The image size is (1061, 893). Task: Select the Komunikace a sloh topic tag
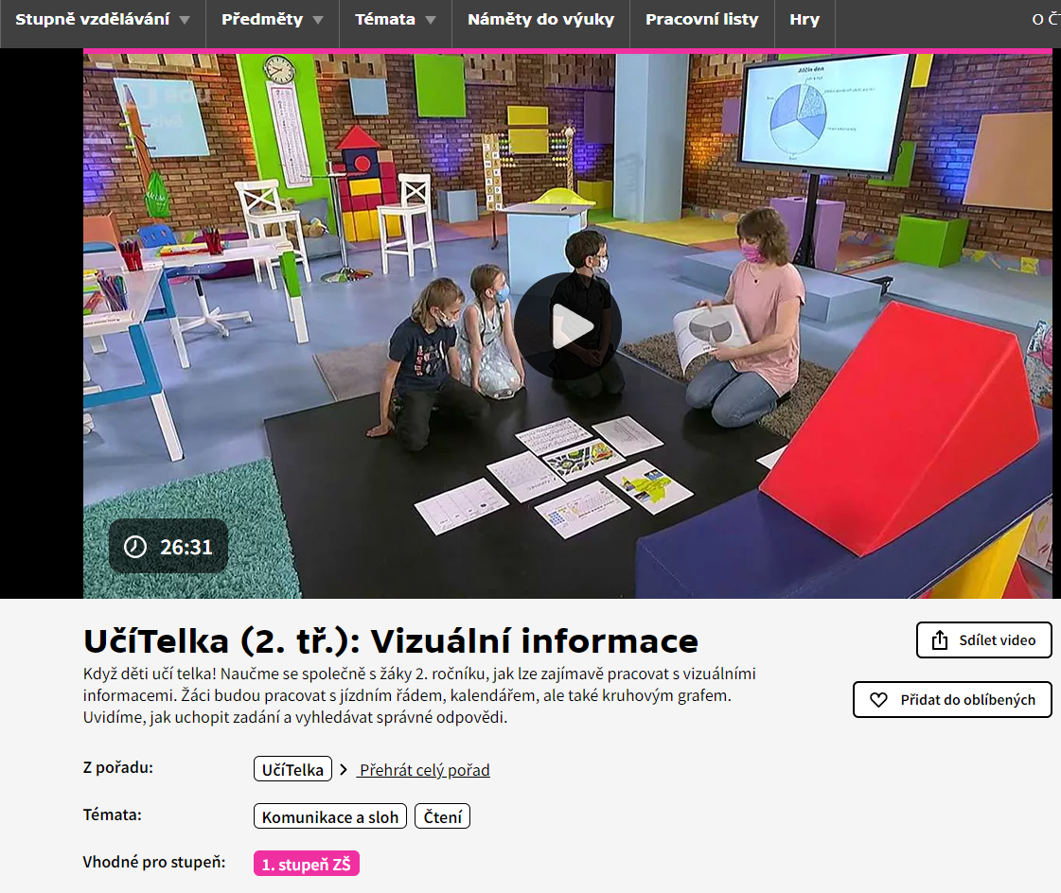(x=329, y=814)
